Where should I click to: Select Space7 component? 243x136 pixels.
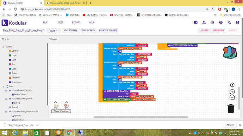click(x=13, y=107)
